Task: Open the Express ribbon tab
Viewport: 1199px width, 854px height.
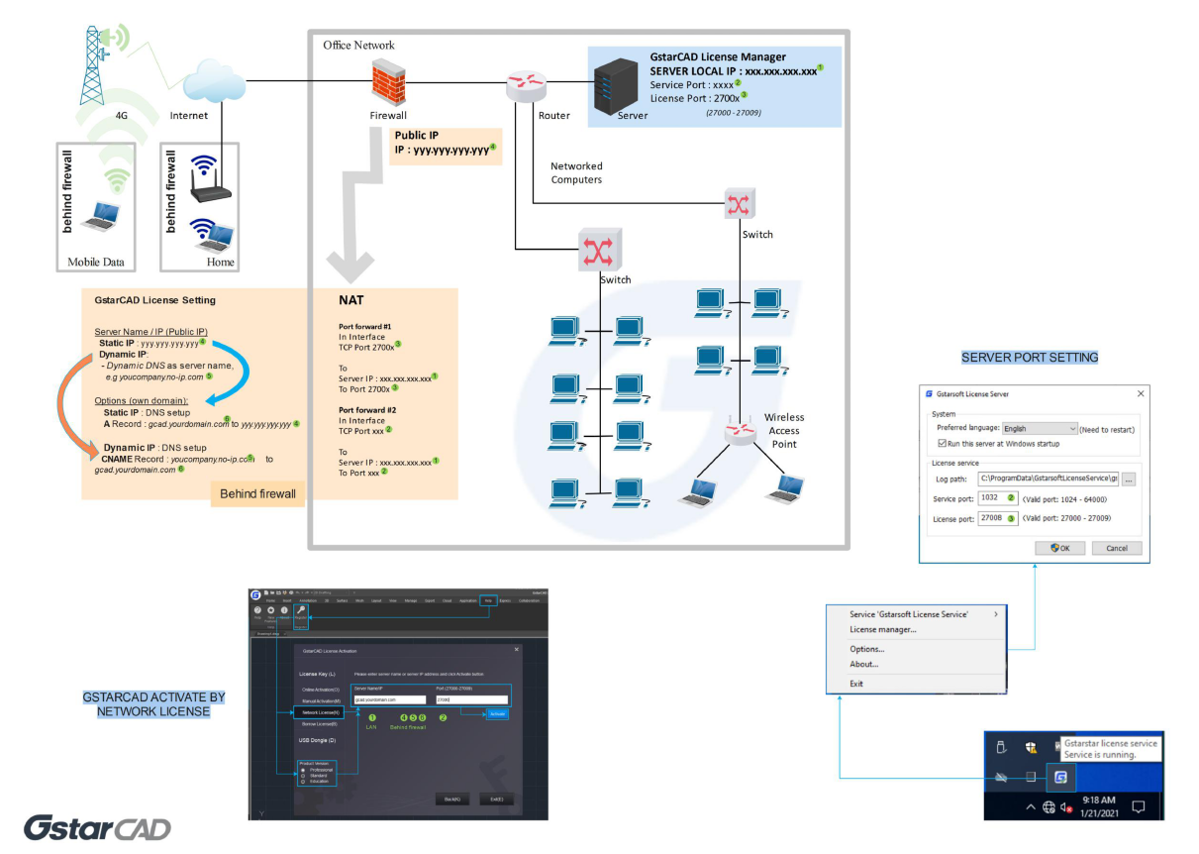Action: click(503, 600)
